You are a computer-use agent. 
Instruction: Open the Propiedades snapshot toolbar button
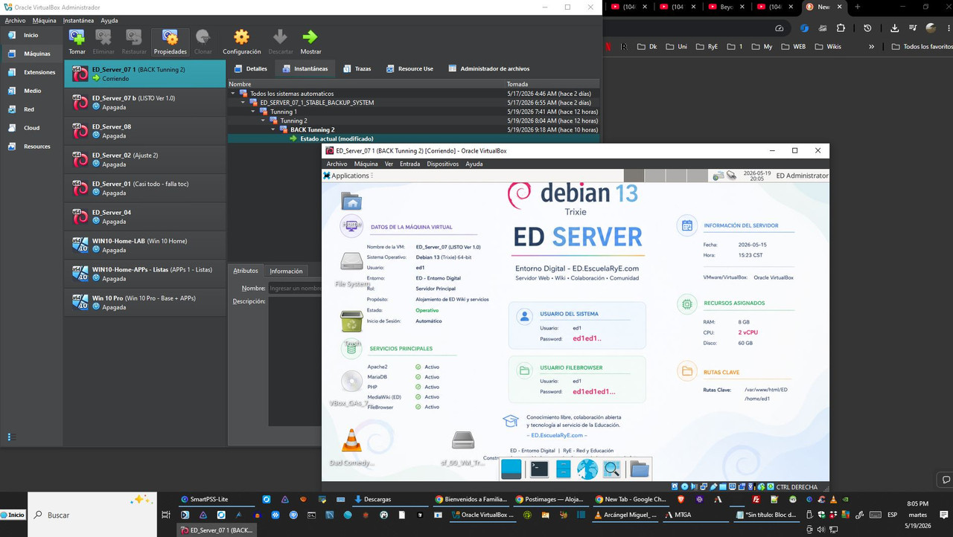(x=170, y=42)
